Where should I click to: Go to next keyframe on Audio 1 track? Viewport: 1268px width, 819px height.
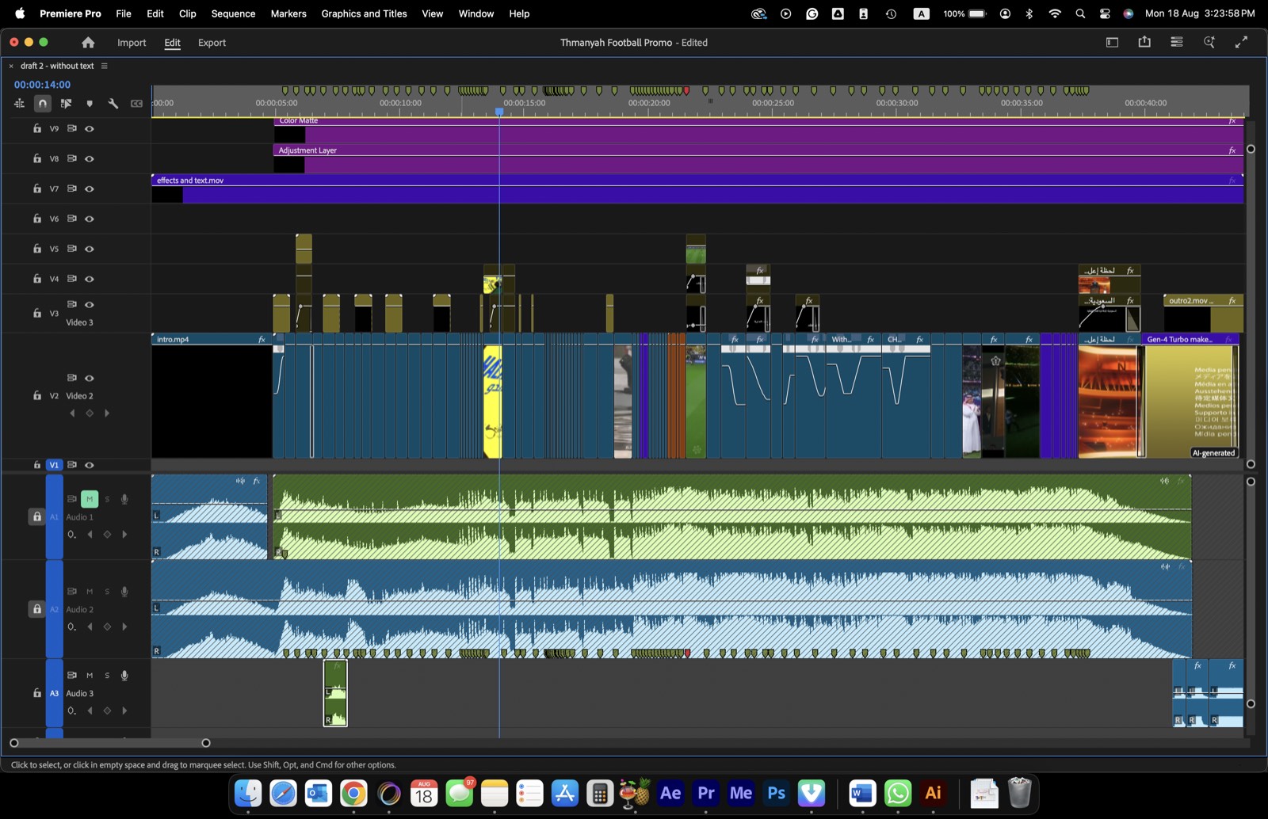coord(124,534)
